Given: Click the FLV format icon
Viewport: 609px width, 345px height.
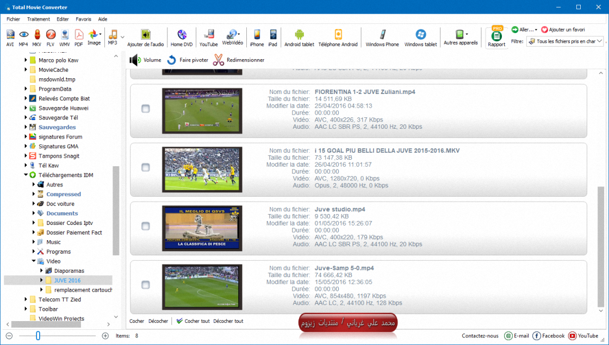Looking at the screenshot, I should tap(51, 37).
